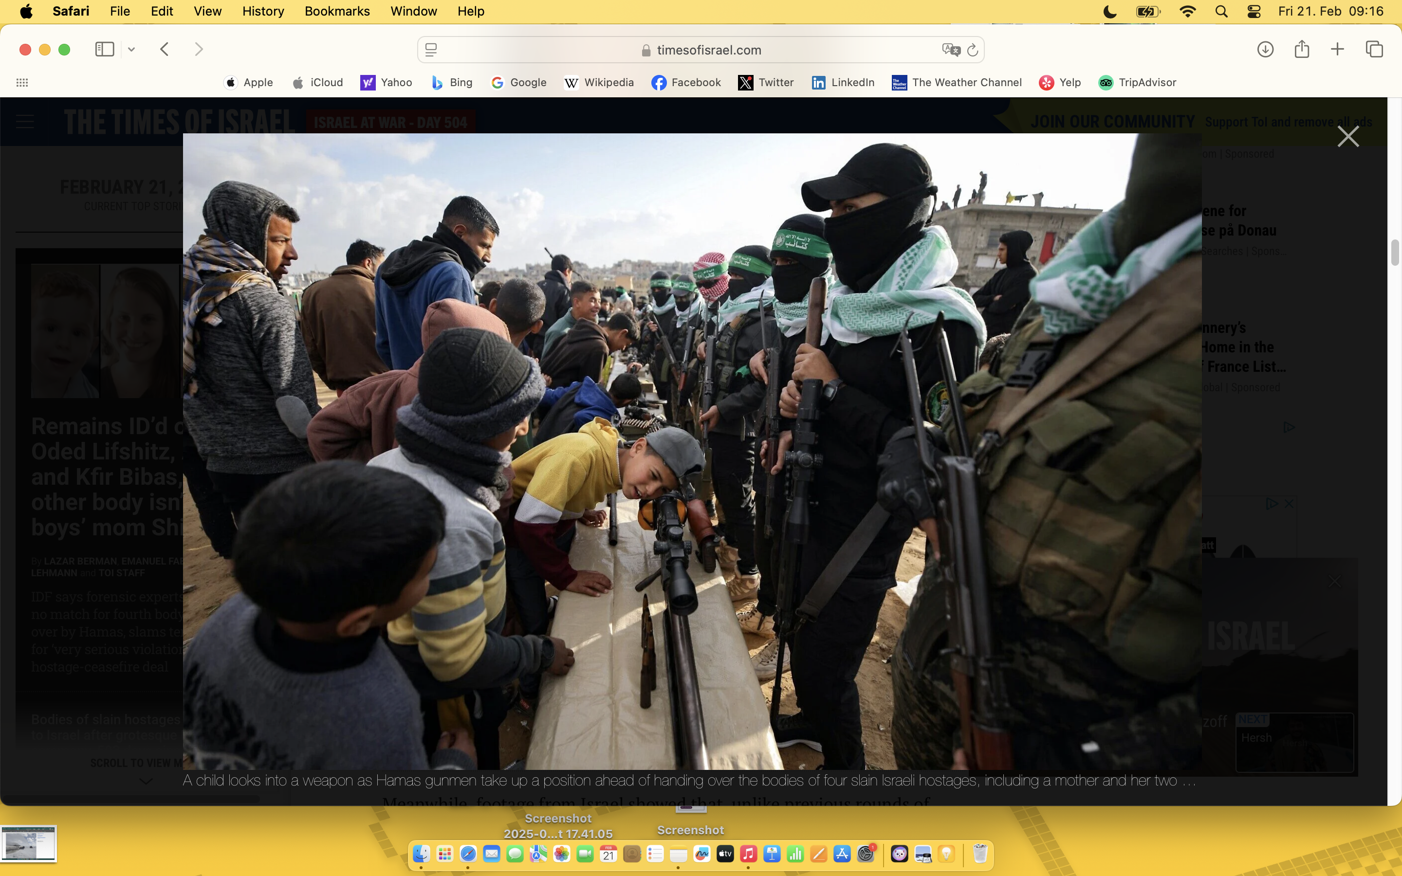
Task: Open FaceTime from the Dock
Action: tap(585, 854)
